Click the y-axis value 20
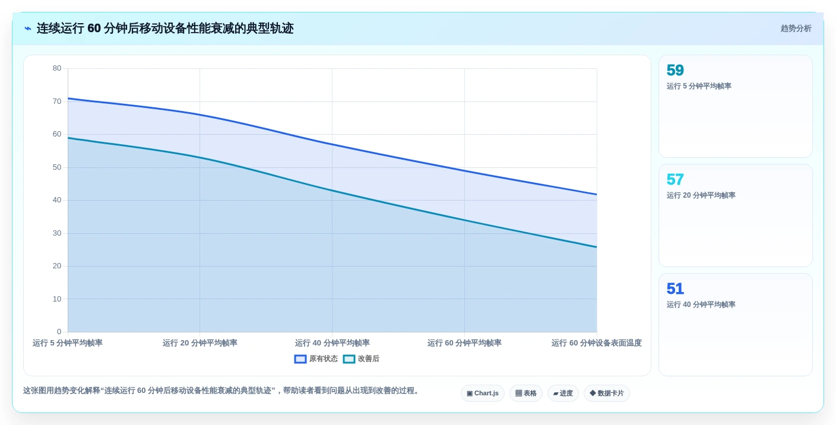Screen dimensions: 836x425 57,266
